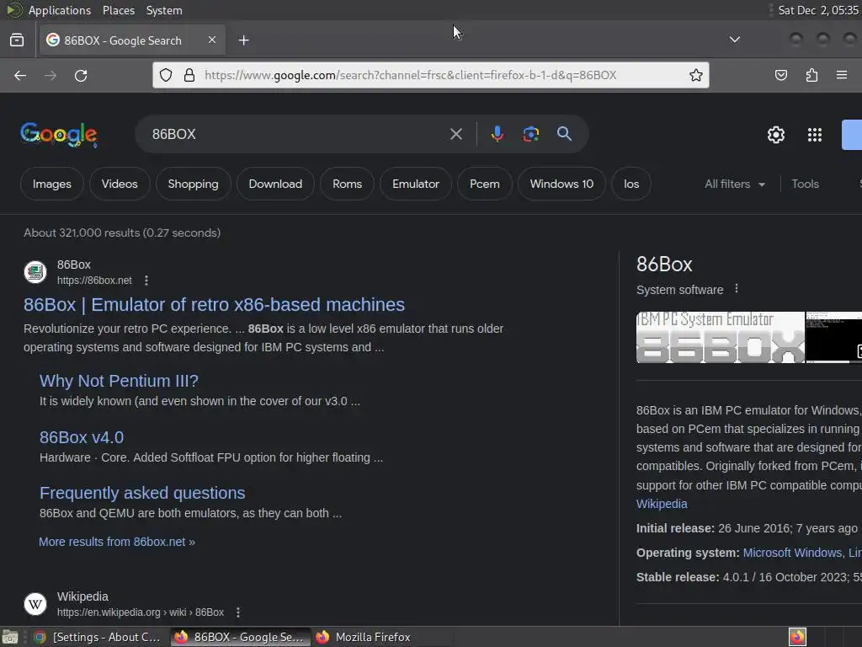Click the 86Box site favicon in first result
This screenshot has width=862, height=647.
click(35, 272)
